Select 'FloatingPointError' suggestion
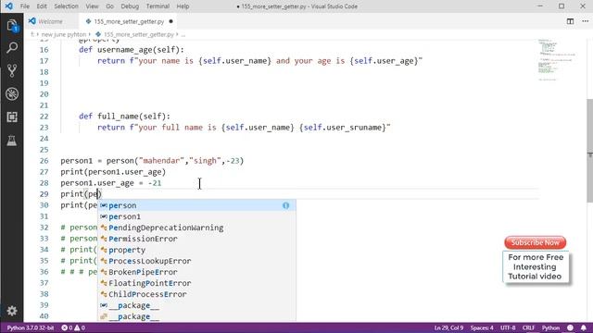Viewport: 593px width, 333px height. tap(196, 283)
